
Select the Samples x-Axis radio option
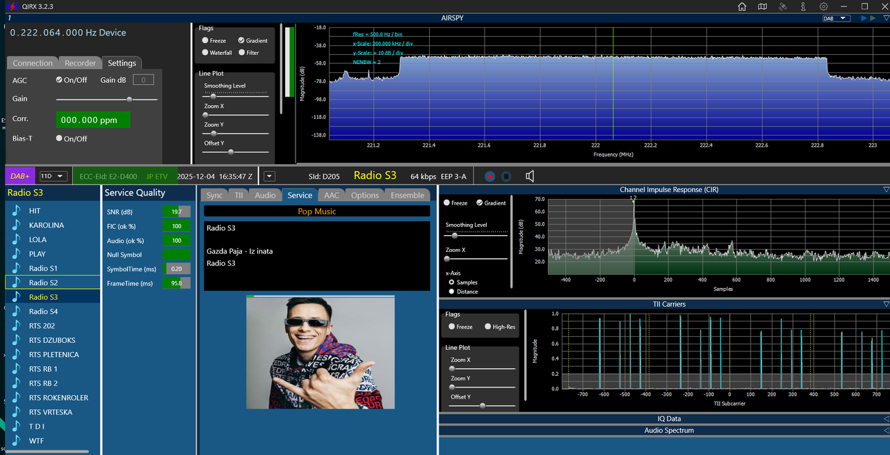pos(452,282)
